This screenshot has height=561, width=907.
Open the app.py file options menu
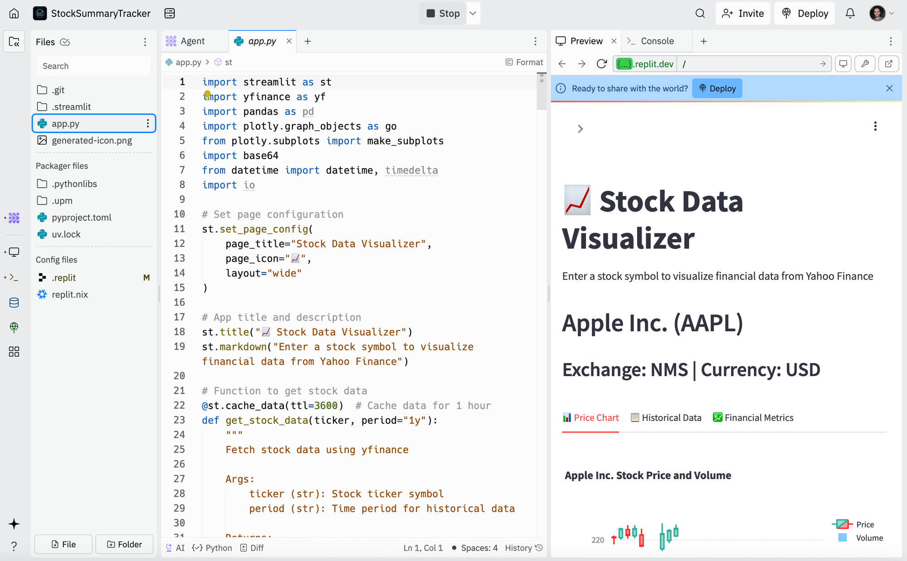click(147, 123)
